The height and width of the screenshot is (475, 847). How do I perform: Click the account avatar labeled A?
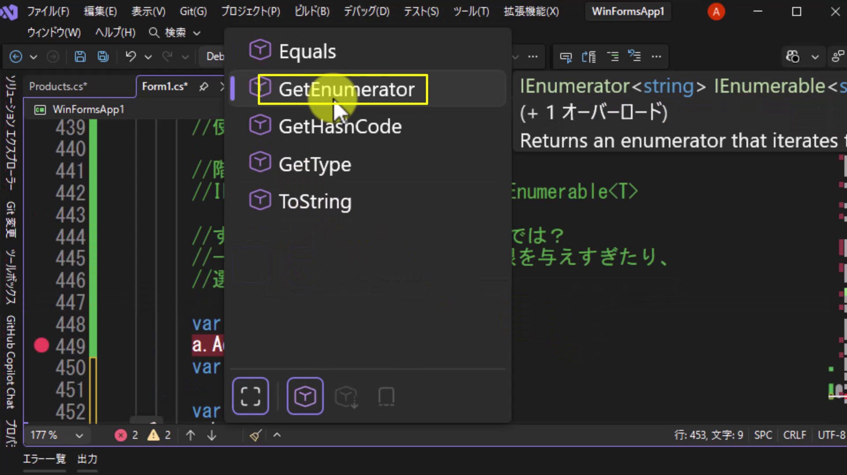(x=716, y=12)
